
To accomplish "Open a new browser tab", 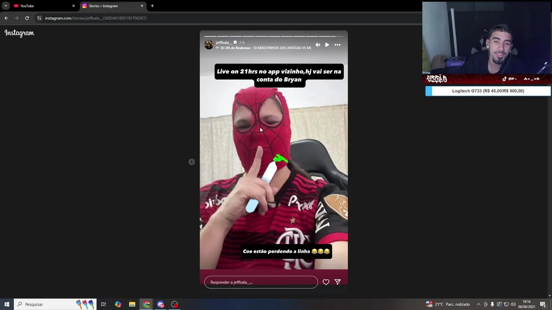I will tap(152, 6).
